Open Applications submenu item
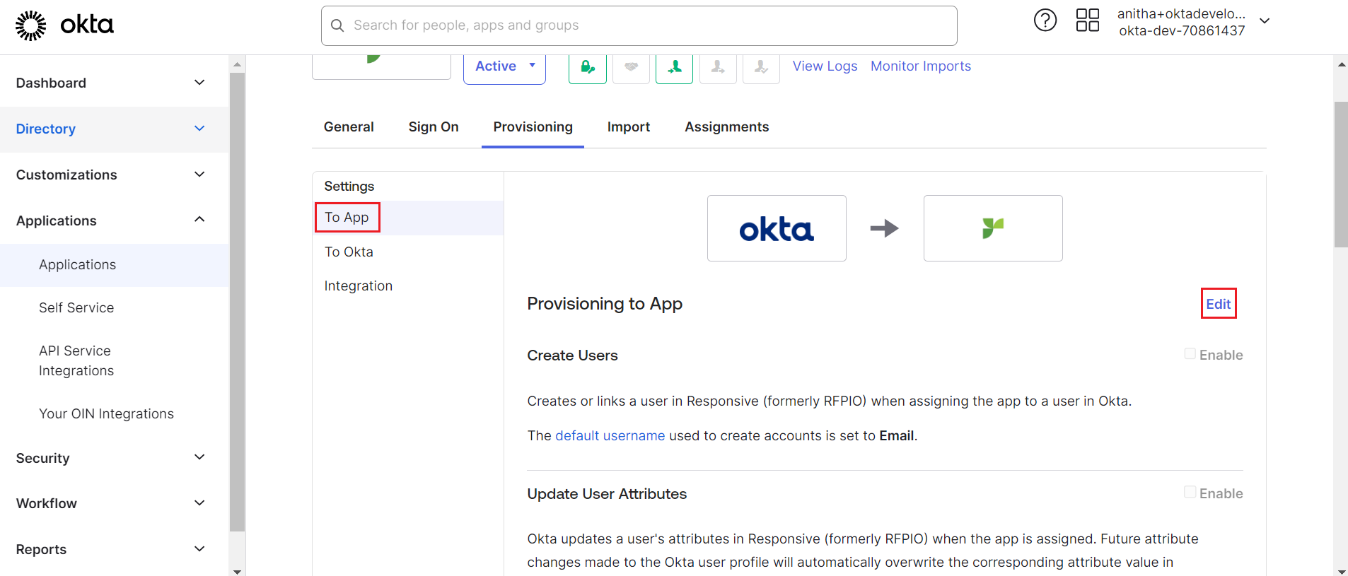Viewport: 1348px width, 576px height. click(x=115, y=265)
